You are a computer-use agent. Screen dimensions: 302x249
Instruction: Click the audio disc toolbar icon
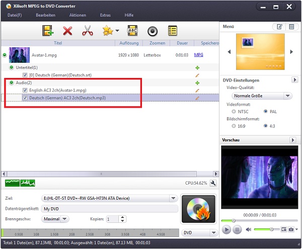153,31
